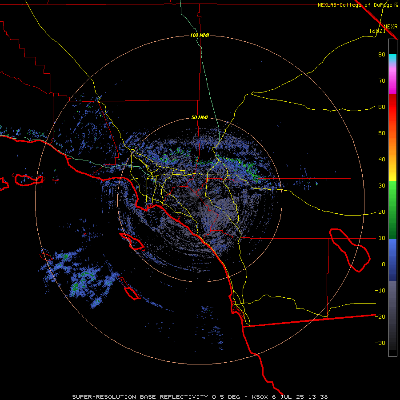Click the NEXR label above the color scale
This screenshot has width=400, height=400.
click(391, 27)
